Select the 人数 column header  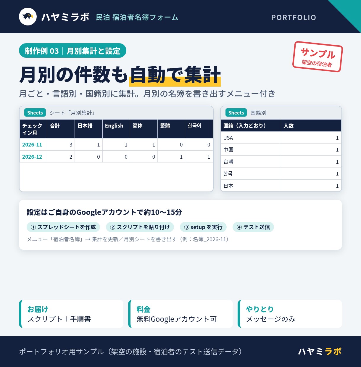(x=311, y=126)
